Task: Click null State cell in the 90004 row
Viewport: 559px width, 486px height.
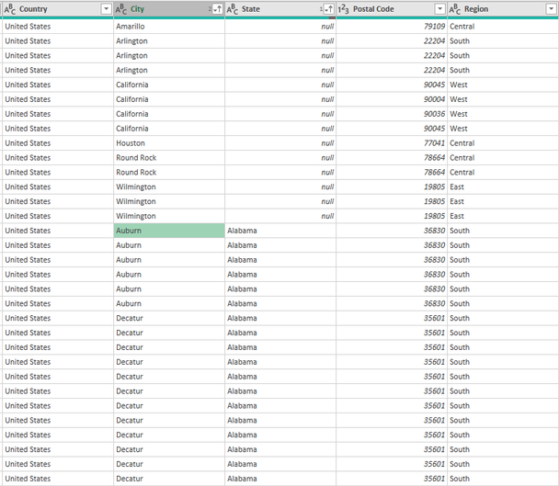Action: [x=280, y=99]
